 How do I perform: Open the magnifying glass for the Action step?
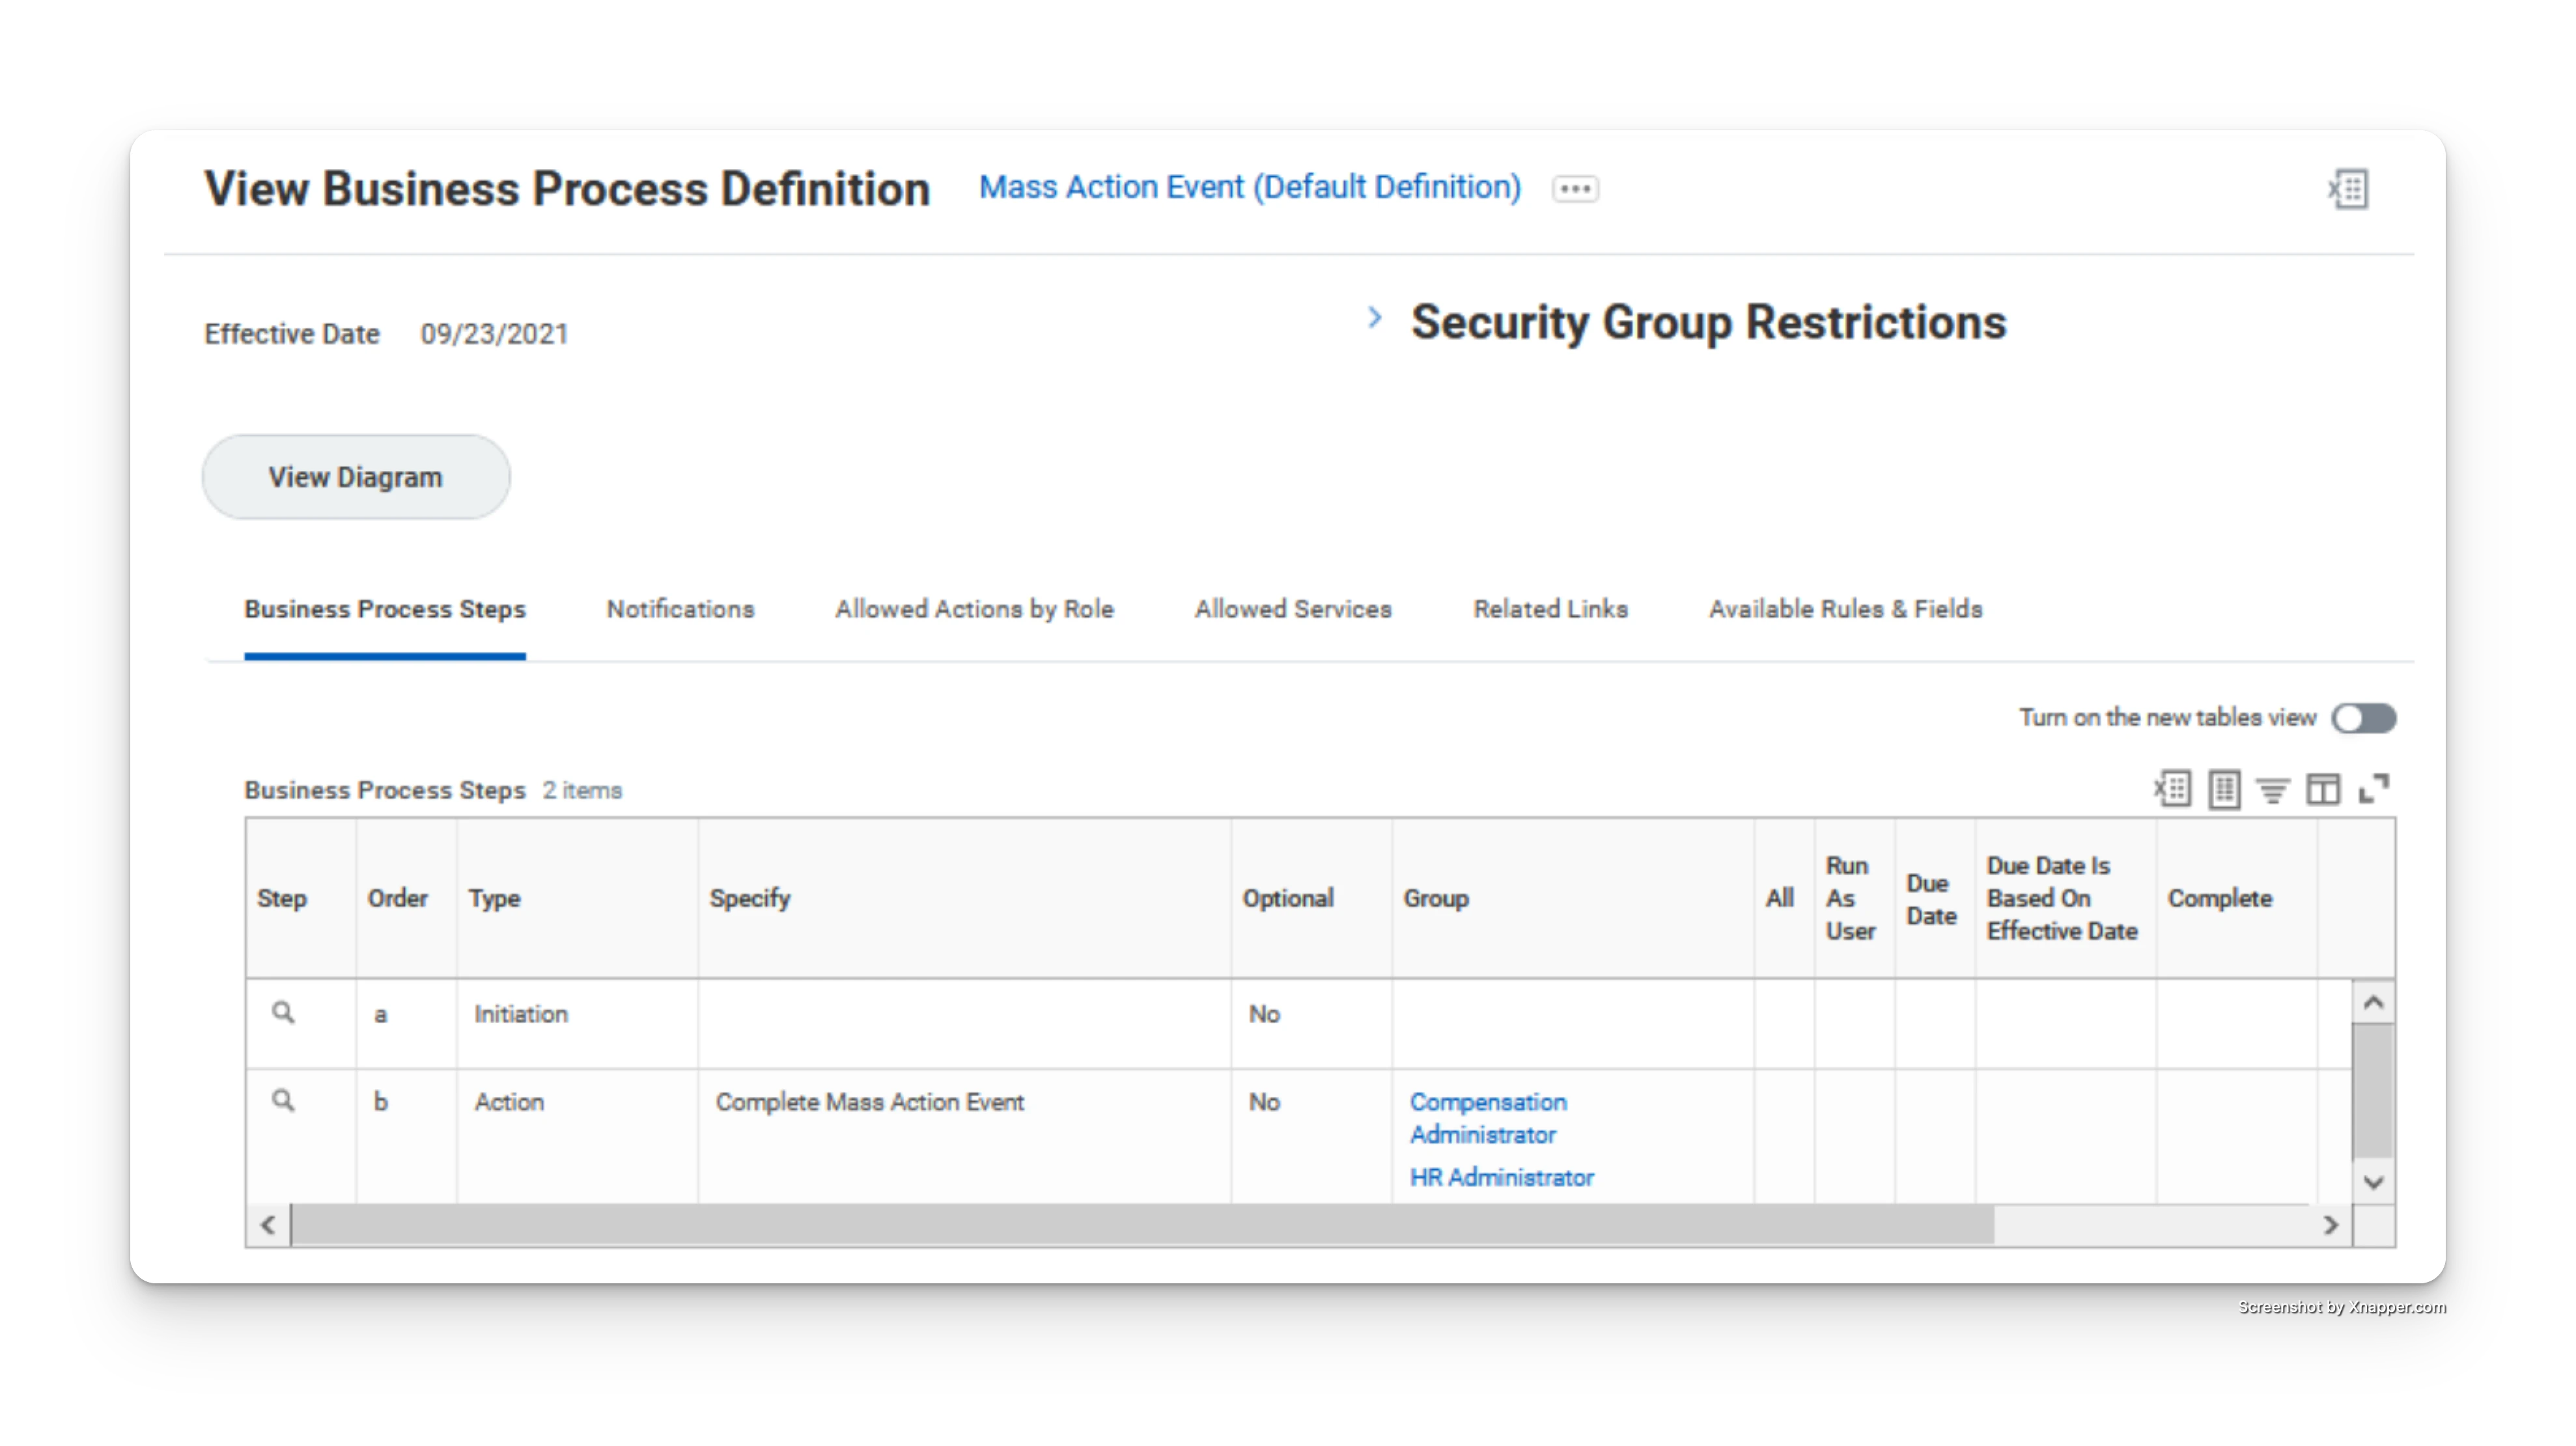[x=283, y=1100]
